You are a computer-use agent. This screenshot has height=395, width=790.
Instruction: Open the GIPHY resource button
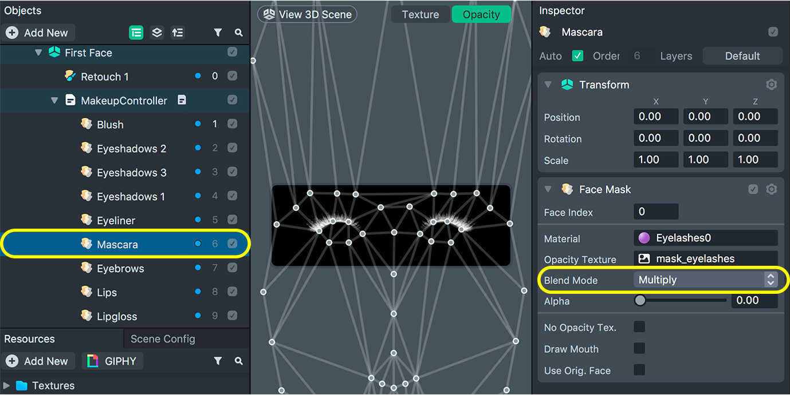pyautogui.click(x=112, y=361)
